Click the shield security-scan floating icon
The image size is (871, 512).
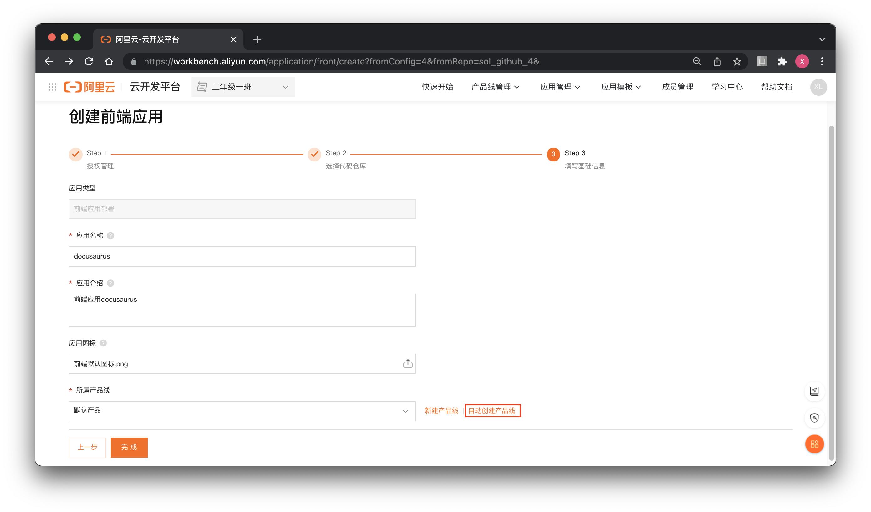pos(815,418)
